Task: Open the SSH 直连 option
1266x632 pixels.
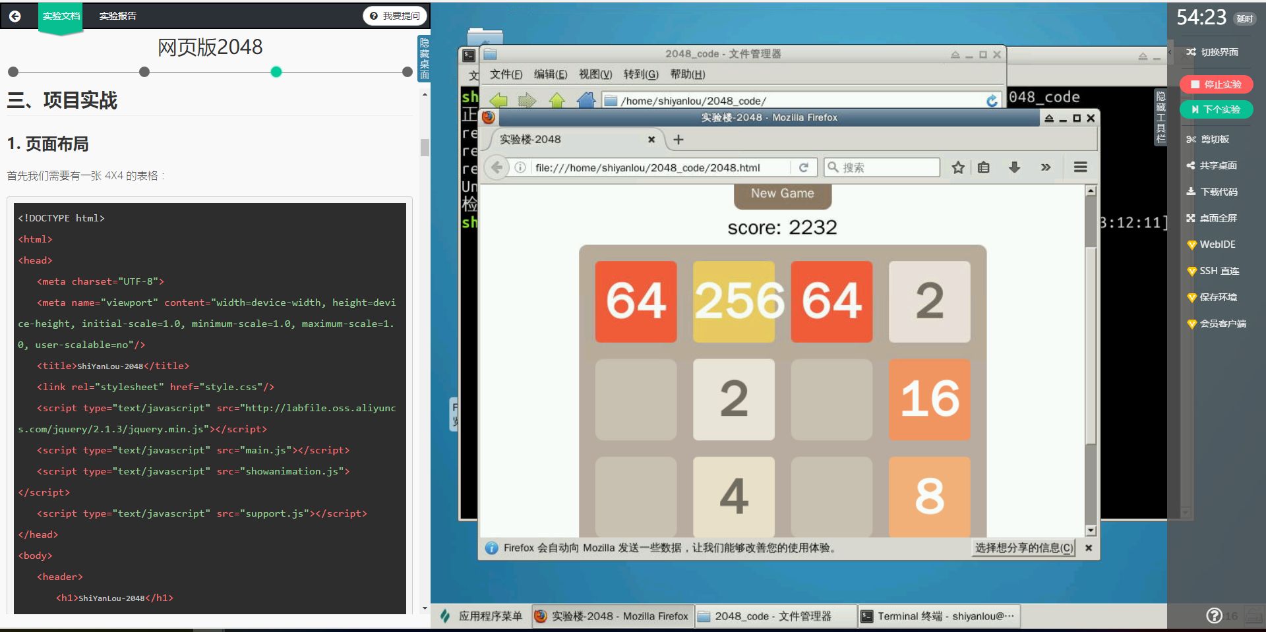Action: click(x=1213, y=271)
